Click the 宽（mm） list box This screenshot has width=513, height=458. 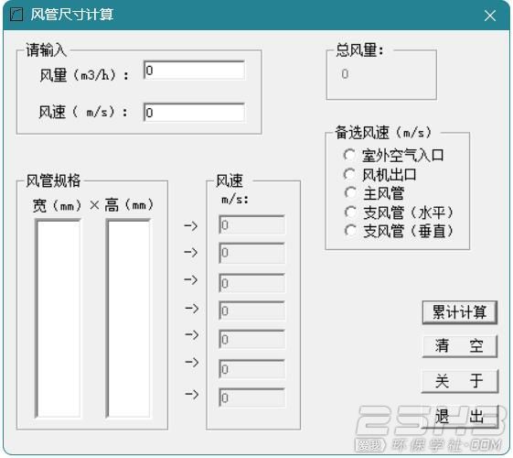click(59, 319)
